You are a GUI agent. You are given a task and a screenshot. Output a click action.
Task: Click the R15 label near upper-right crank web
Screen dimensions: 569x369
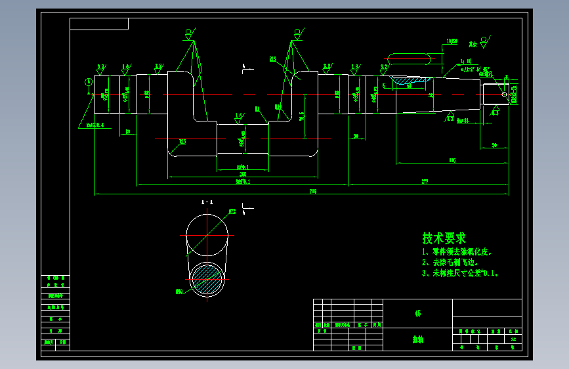(x=273, y=59)
